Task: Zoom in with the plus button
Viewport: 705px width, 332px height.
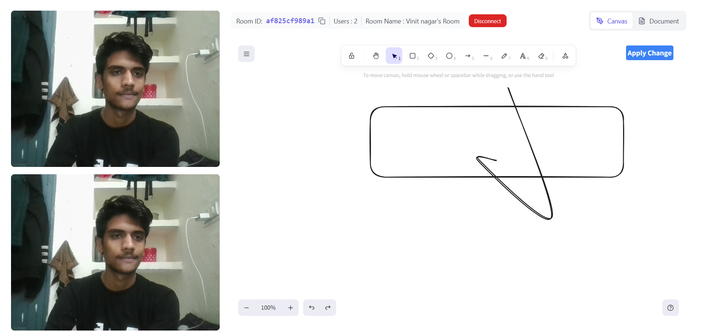Action: 291,308
